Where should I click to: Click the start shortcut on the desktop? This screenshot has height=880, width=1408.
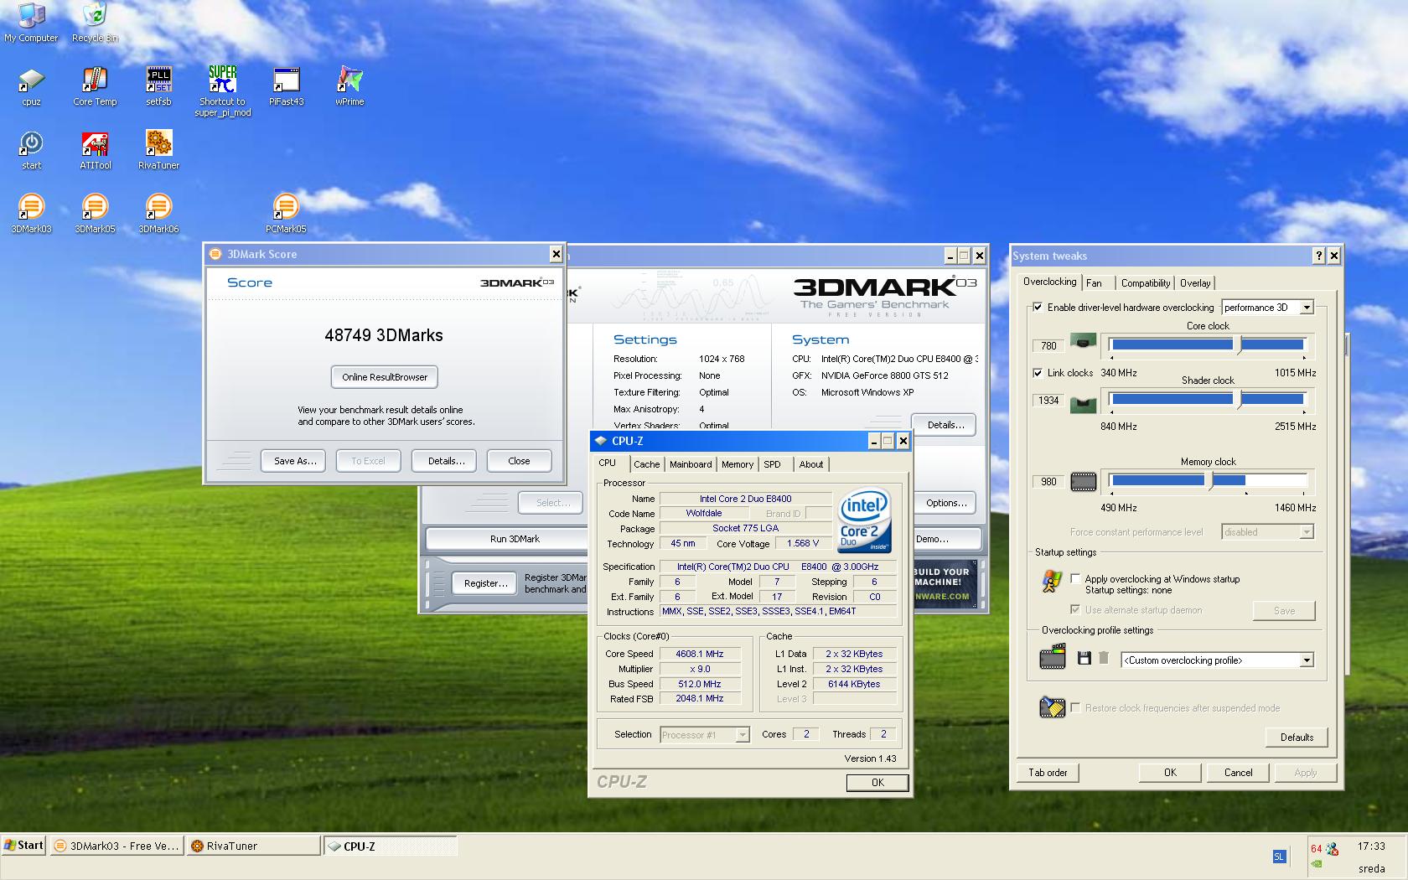[31, 151]
